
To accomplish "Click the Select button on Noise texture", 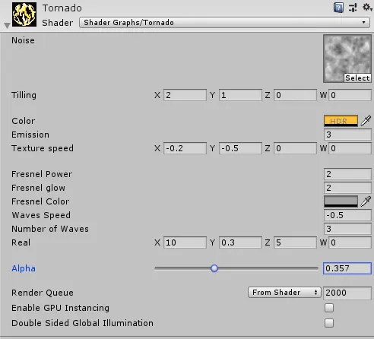I will [x=357, y=78].
